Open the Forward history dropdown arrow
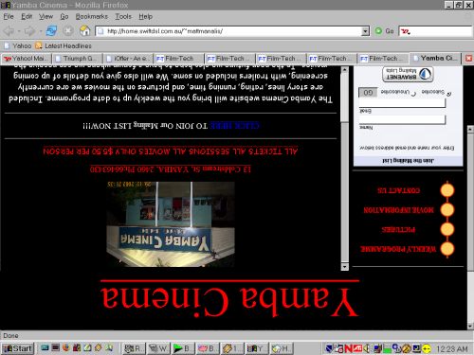 40,31
